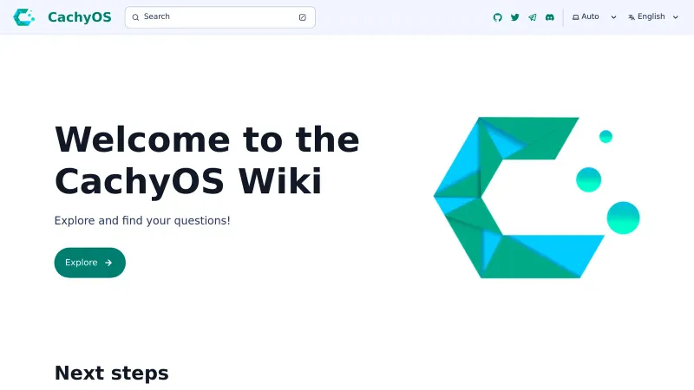This screenshot has width=694, height=390.
Task: Open the CachyOS home title link
Action: click(79, 16)
